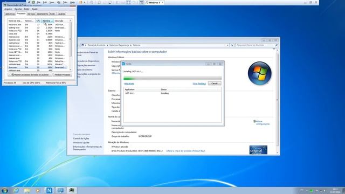Switch to Task Manager taskbar button
This screenshot has width=345, height=194.
coord(72,190)
